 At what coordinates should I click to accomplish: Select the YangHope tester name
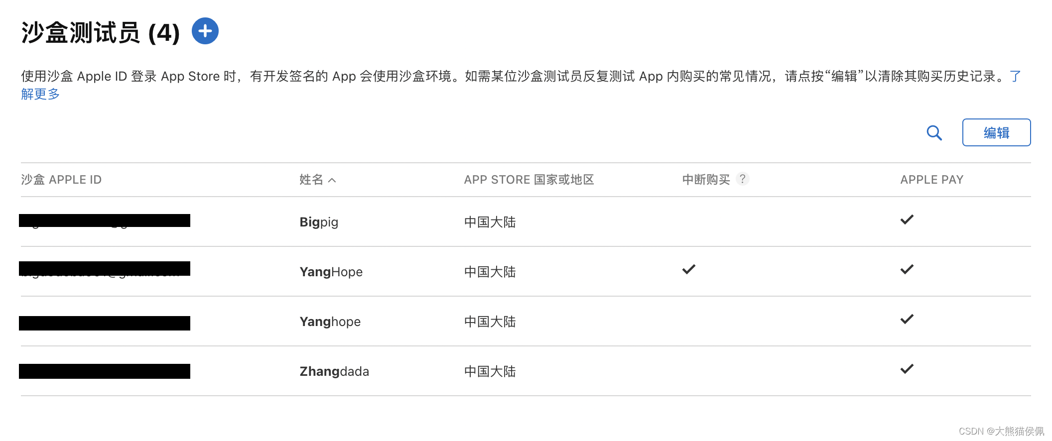331,272
